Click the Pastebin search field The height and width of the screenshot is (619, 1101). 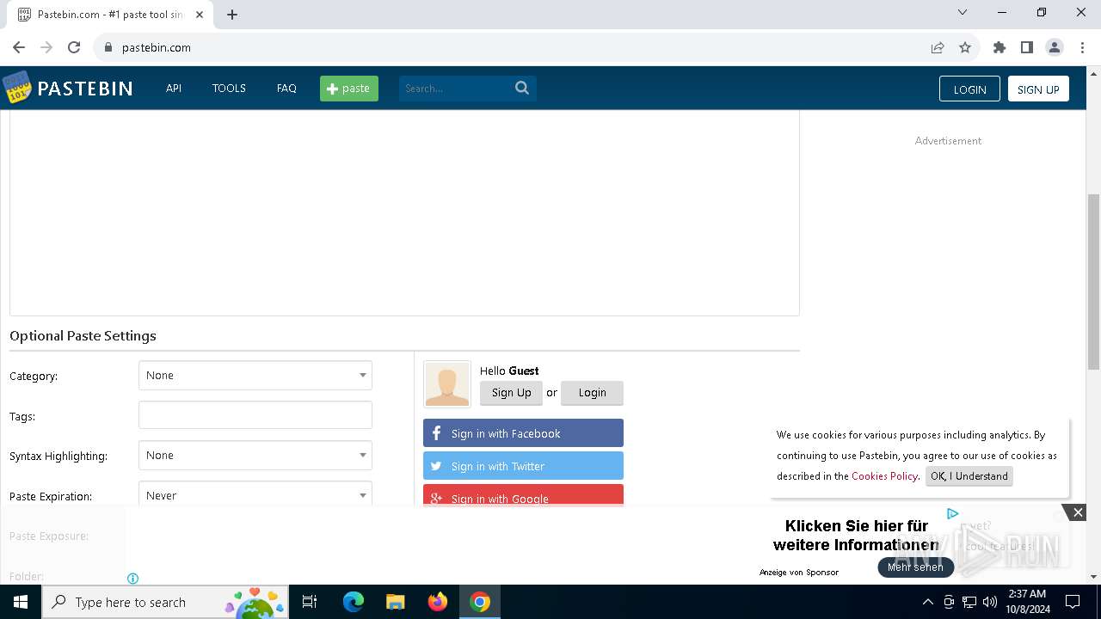pos(456,89)
